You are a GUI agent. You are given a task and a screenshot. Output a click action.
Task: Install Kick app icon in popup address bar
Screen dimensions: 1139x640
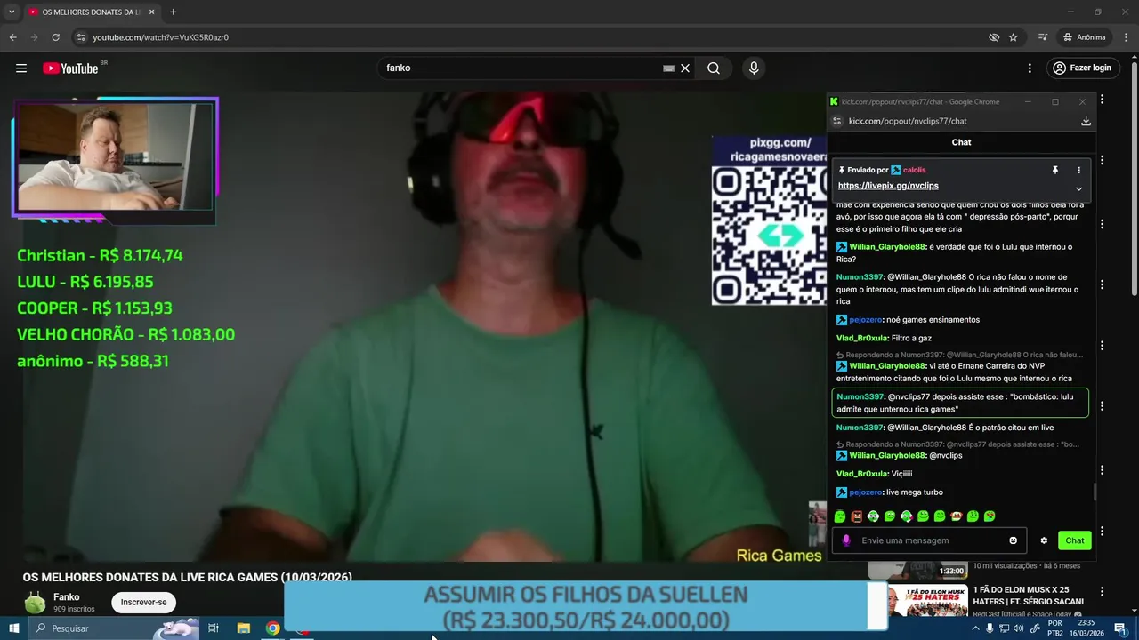point(1086,121)
